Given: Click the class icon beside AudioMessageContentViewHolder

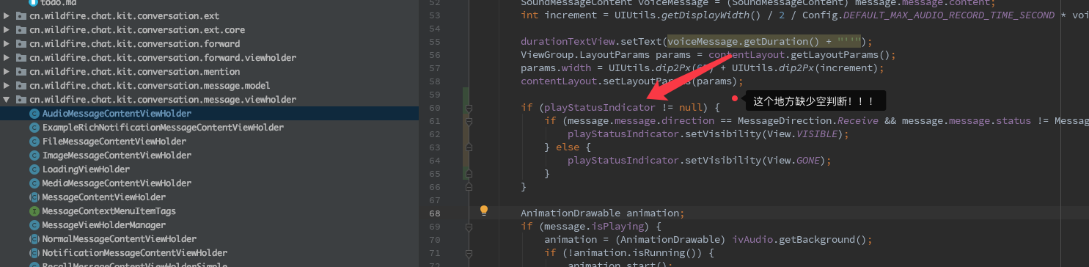Looking at the screenshot, I should pyautogui.click(x=34, y=114).
